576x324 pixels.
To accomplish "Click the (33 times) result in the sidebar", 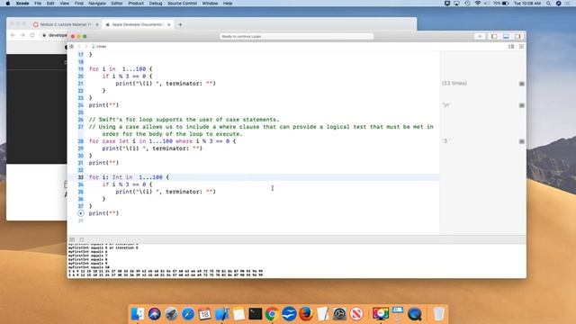I will click(x=454, y=84).
